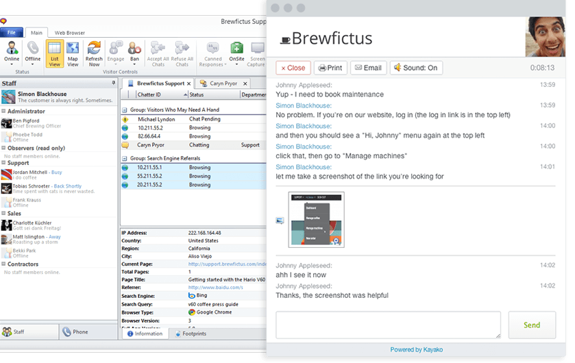Switch to Map View
575x363 pixels.
pos(73,53)
